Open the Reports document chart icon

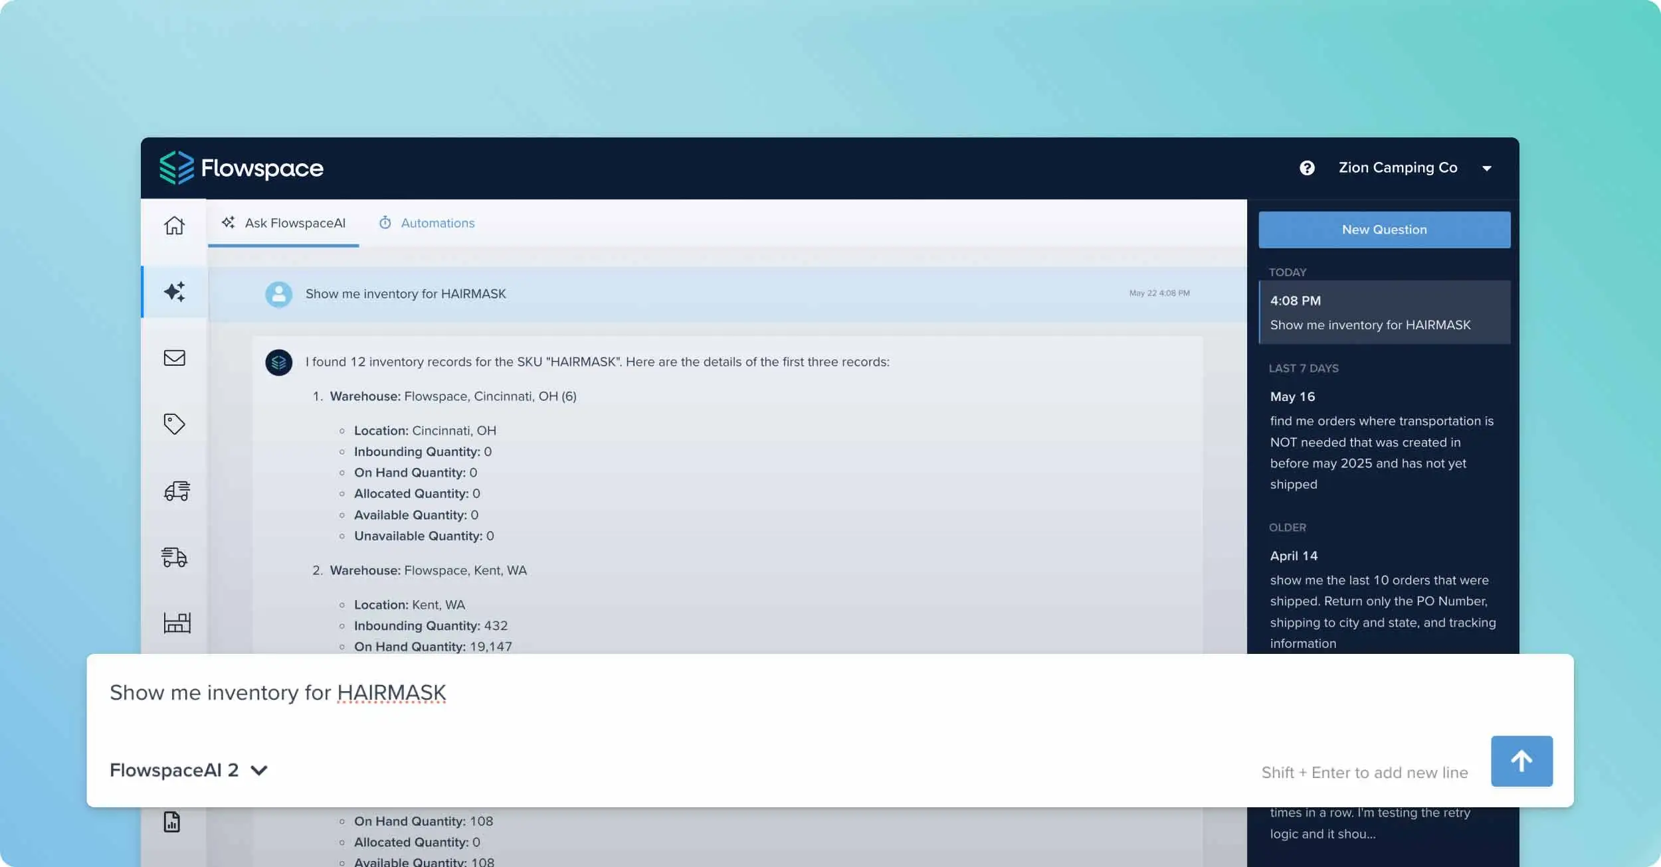(172, 822)
